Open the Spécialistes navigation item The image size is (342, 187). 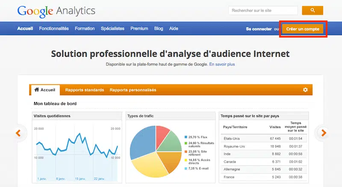(112, 29)
